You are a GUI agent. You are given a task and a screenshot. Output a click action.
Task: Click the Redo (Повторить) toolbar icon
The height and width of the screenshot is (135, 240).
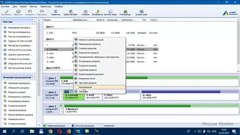tap(42, 12)
